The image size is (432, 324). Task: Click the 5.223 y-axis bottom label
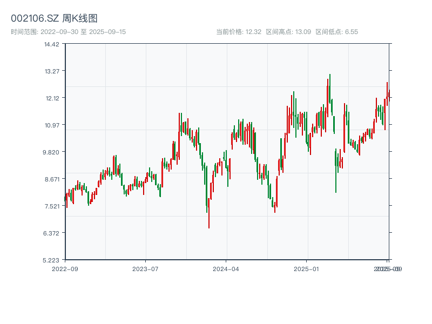[x=52, y=260]
